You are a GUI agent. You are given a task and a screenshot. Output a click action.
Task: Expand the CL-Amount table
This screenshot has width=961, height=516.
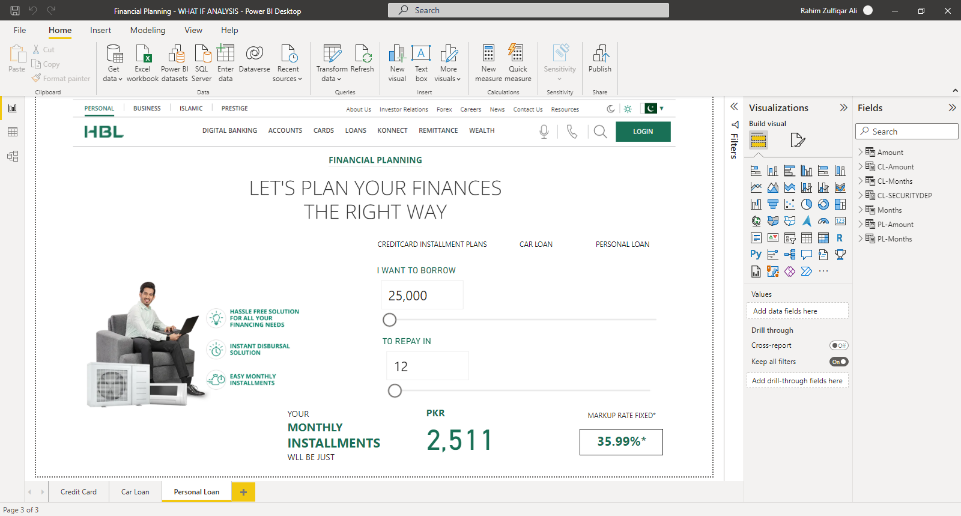click(861, 166)
